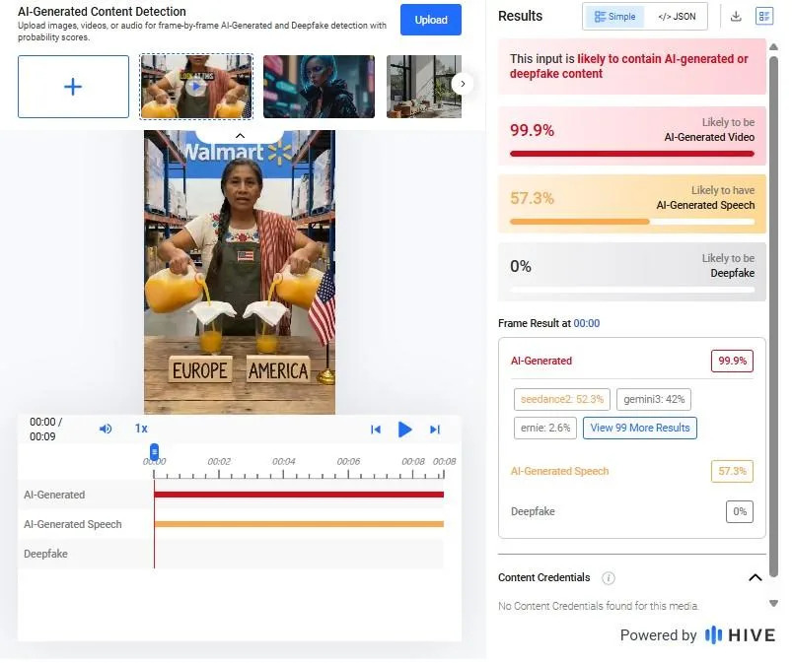
Task: Collapse the Content Credentials section
Action: (x=756, y=577)
